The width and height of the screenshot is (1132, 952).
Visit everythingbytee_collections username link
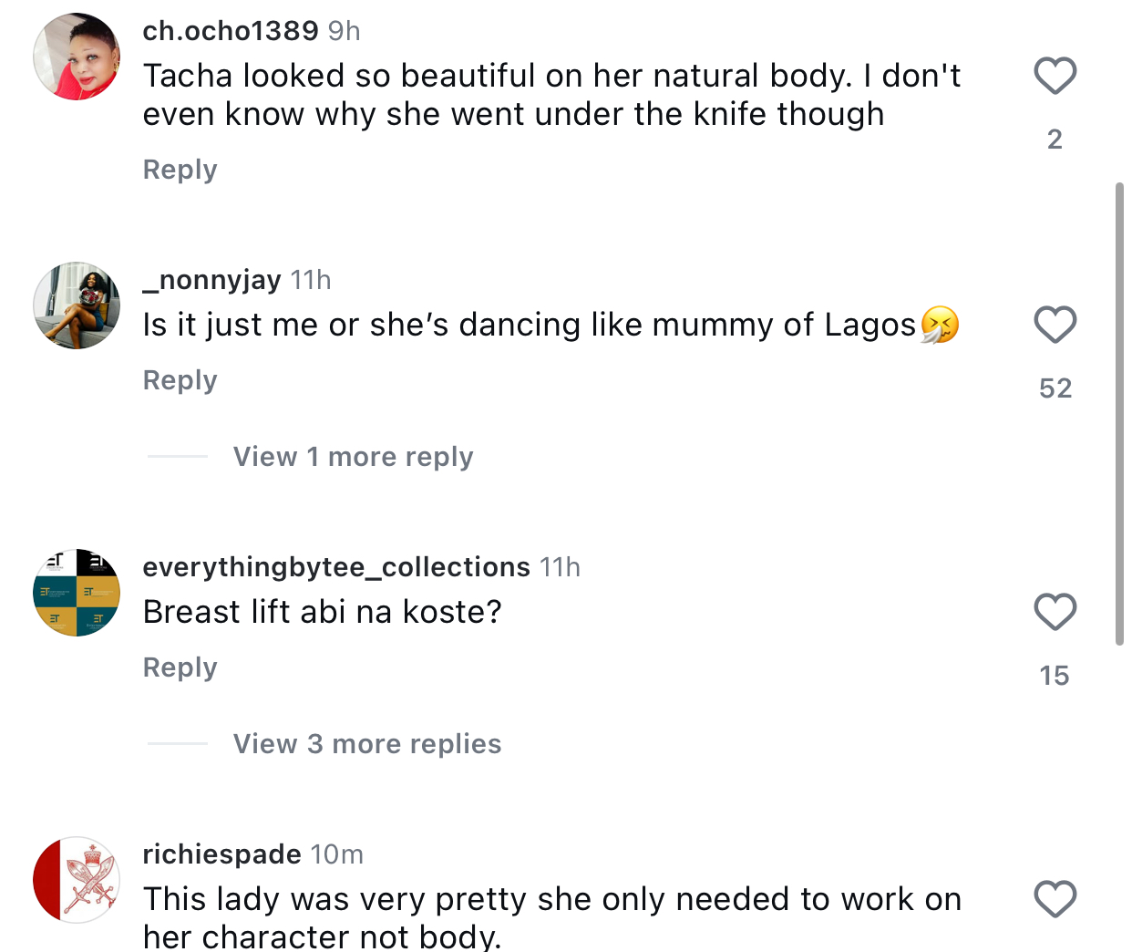pyautogui.click(x=336, y=567)
